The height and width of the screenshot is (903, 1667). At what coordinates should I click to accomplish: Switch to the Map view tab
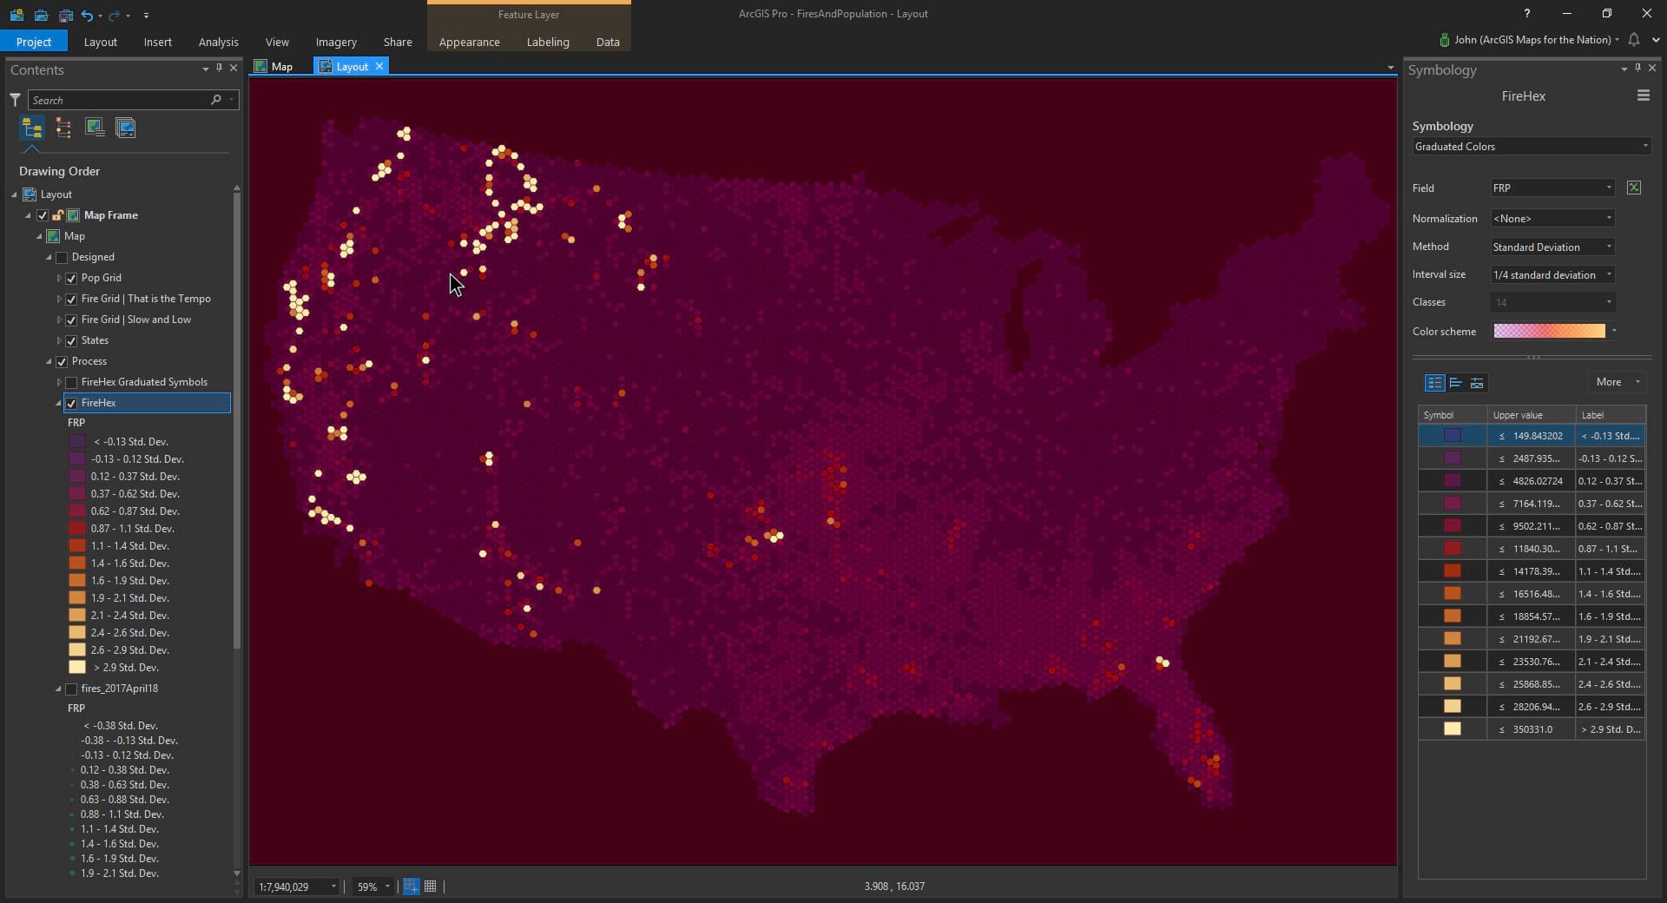[x=273, y=66]
